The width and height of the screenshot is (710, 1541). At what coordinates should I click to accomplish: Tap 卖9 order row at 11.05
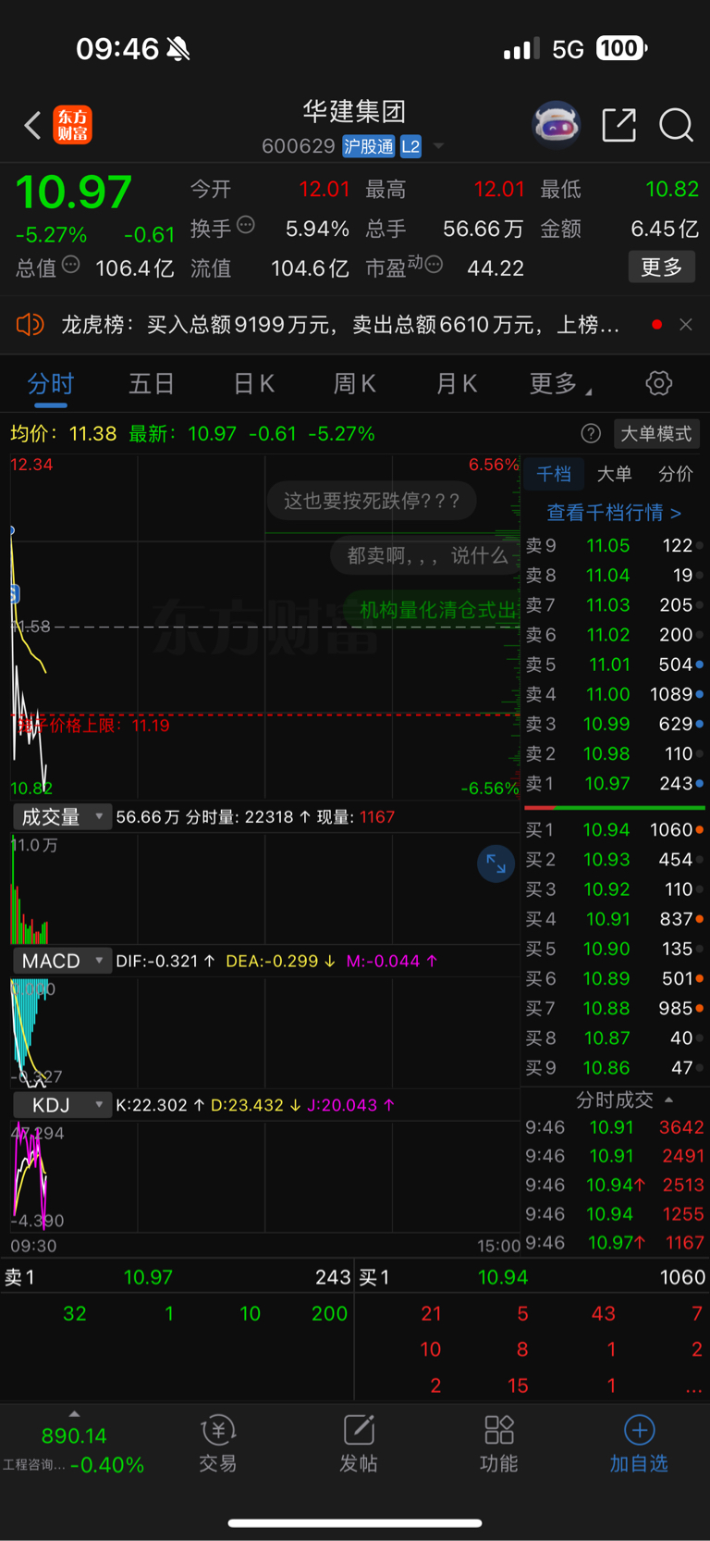click(x=615, y=545)
